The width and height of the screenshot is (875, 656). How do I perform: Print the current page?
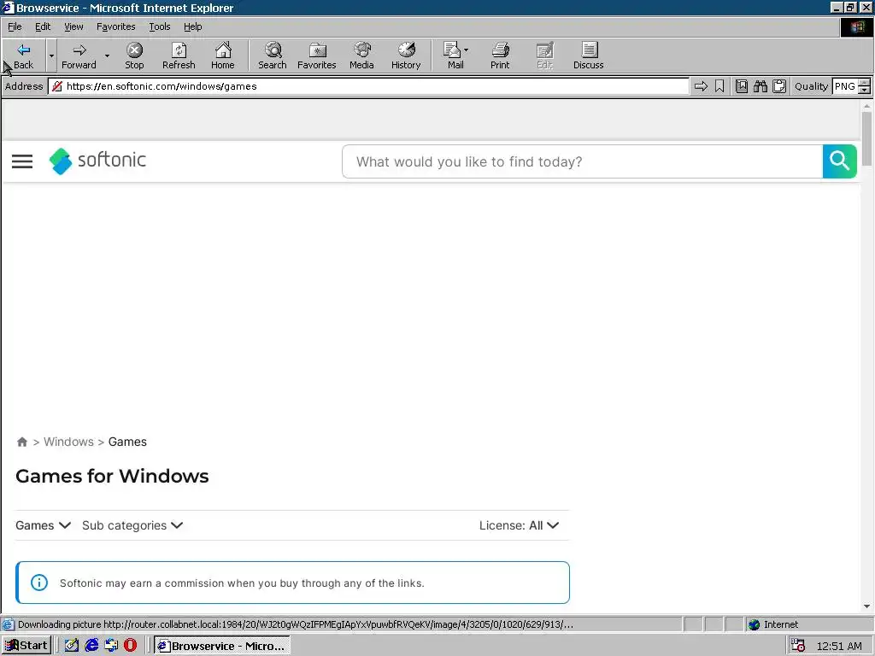[500, 56]
